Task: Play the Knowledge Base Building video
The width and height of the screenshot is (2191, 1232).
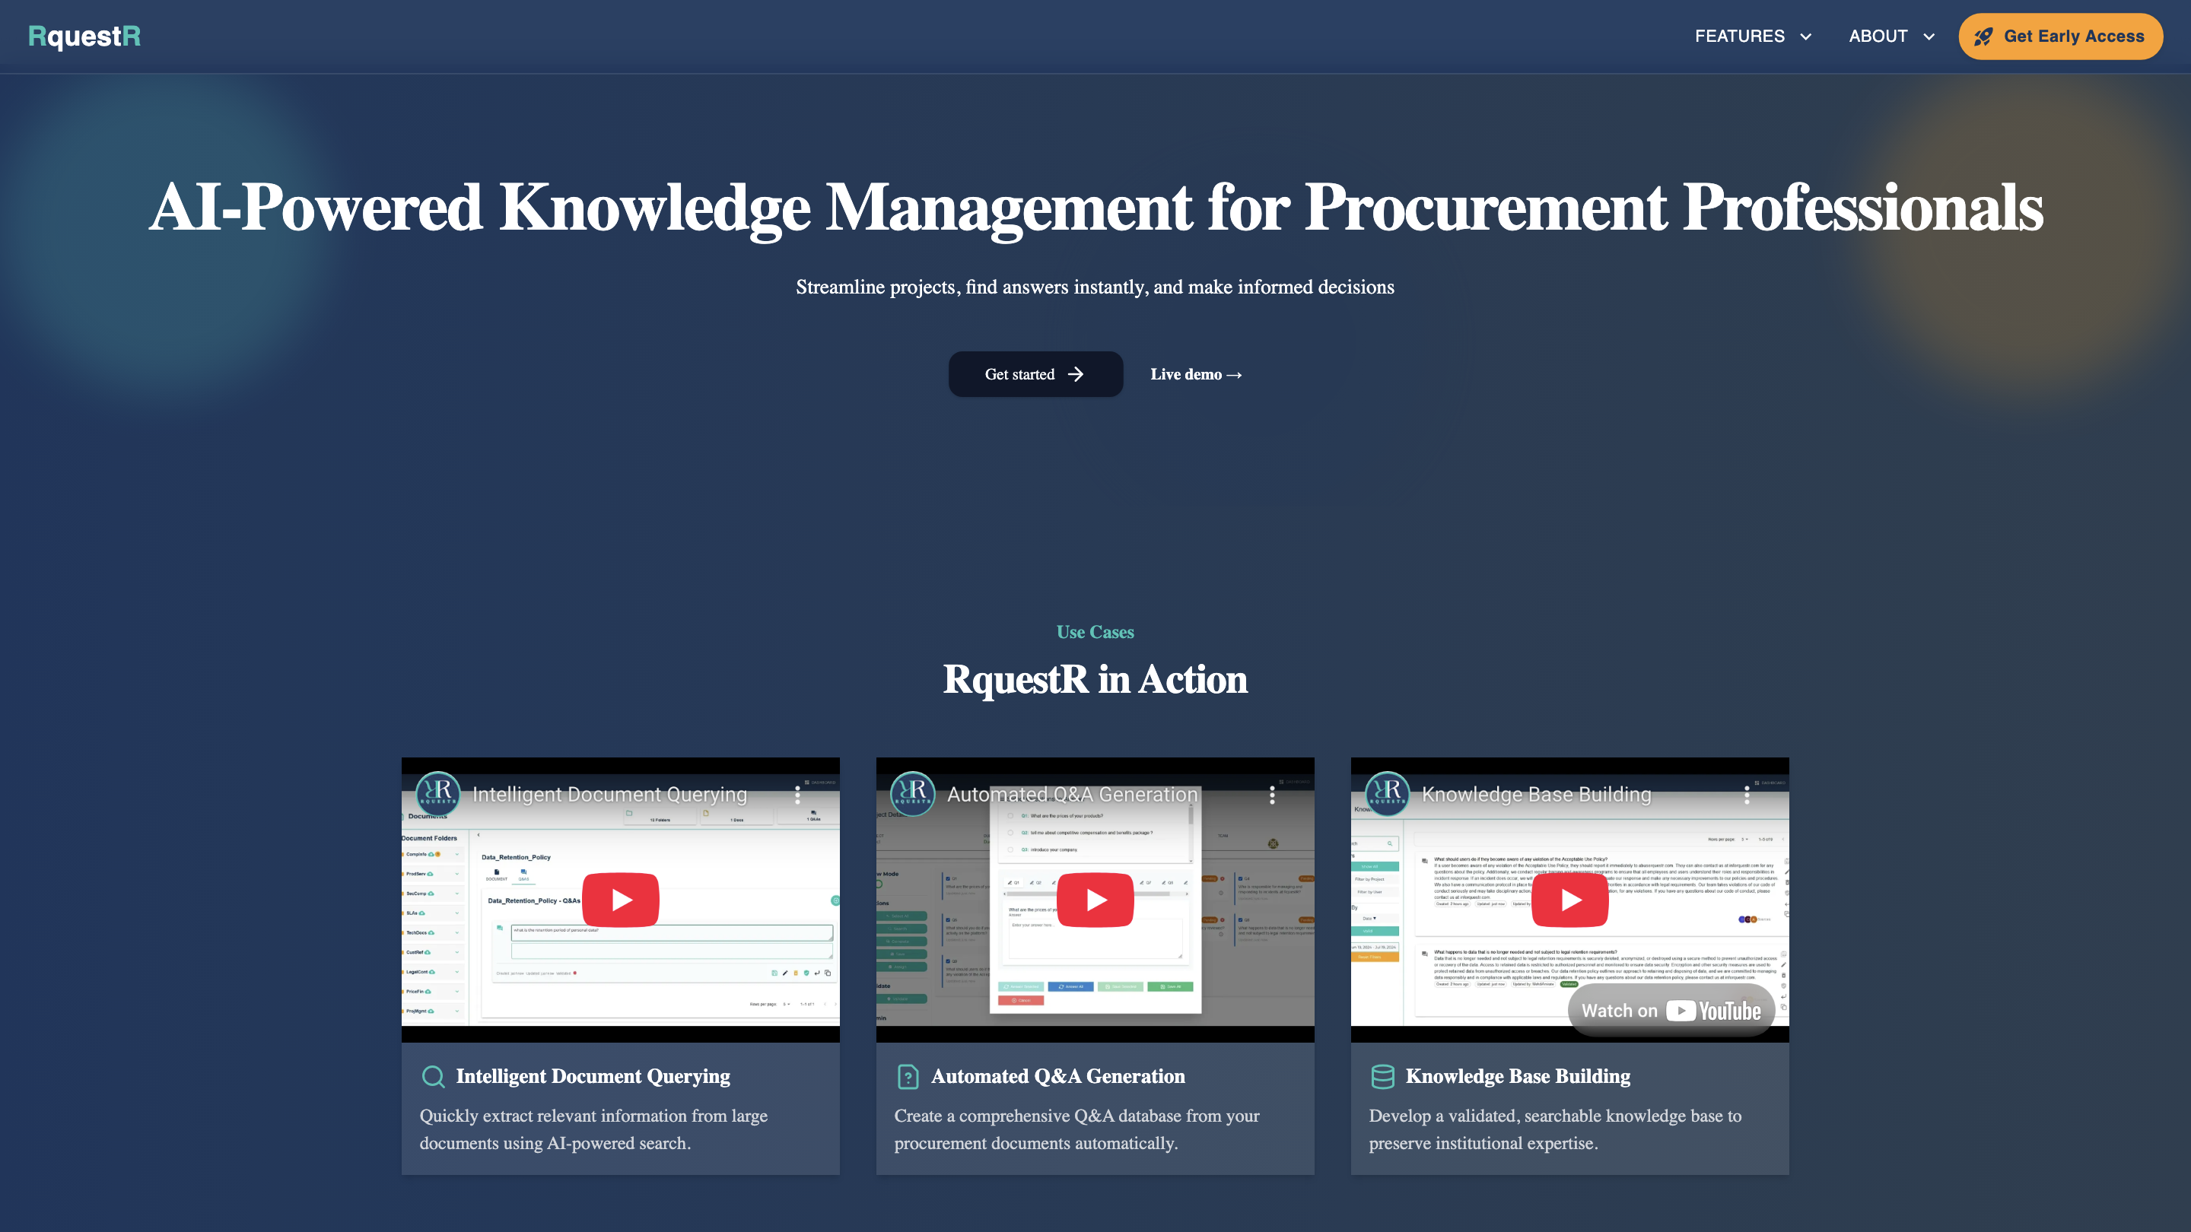Action: [1569, 900]
